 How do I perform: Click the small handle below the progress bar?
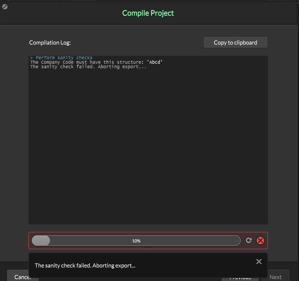coord(148,247)
